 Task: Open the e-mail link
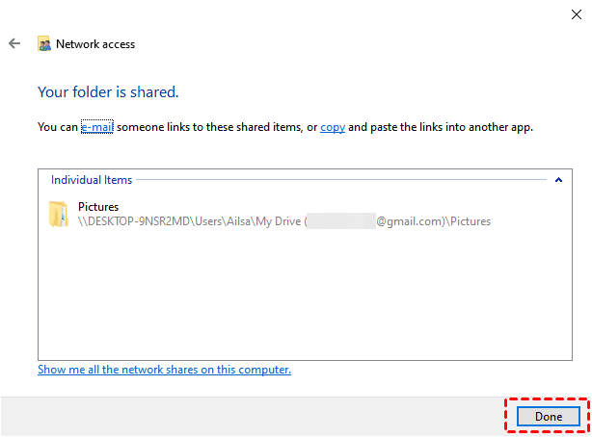pos(96,127)
